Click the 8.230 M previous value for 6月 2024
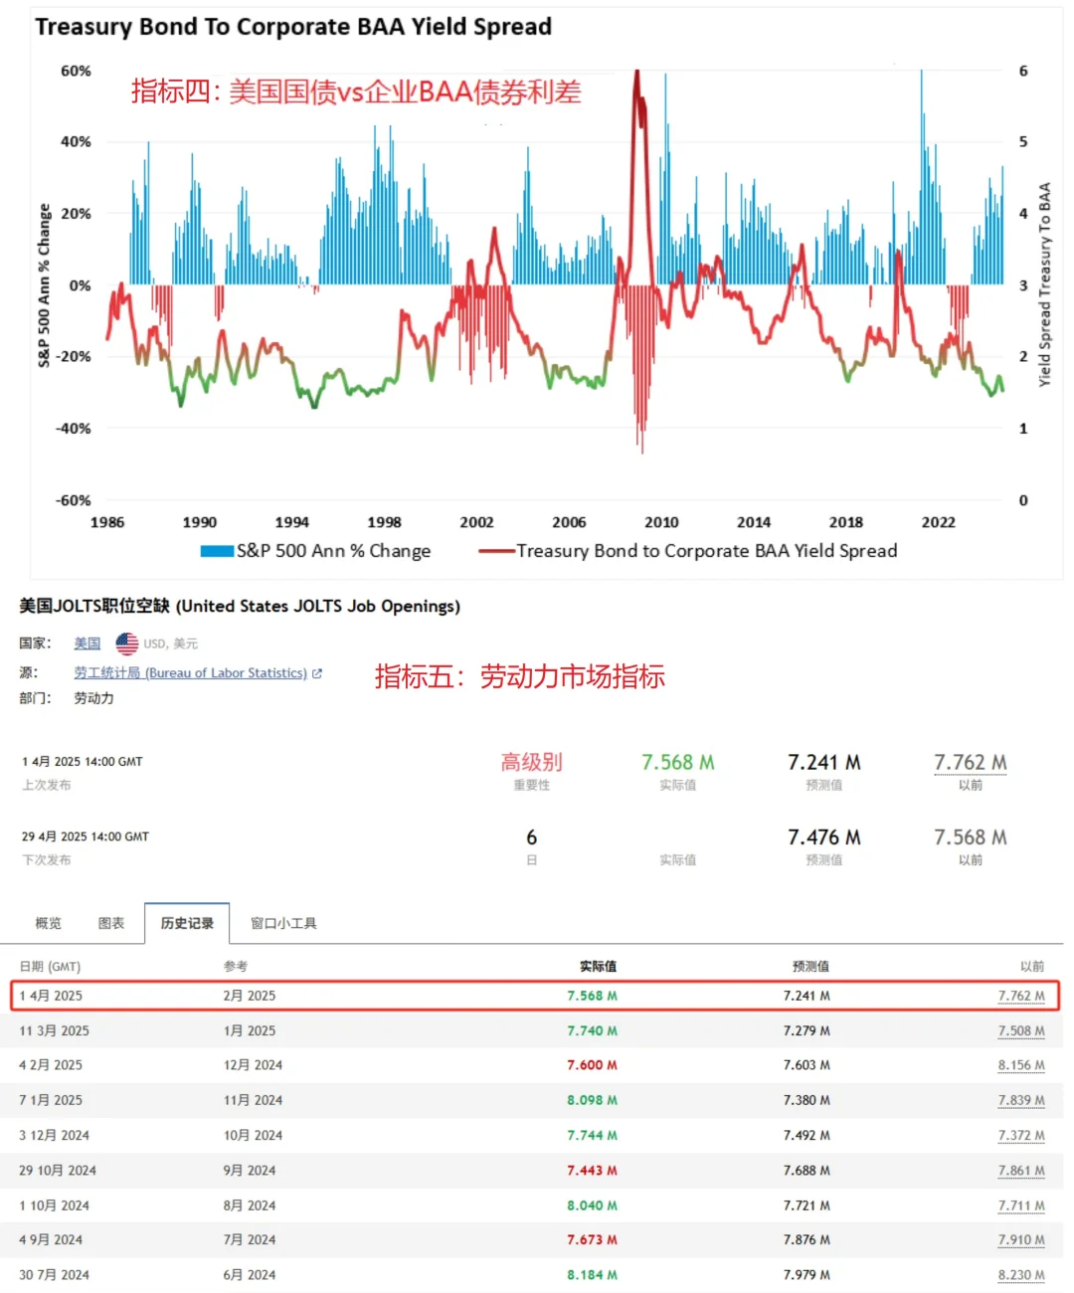 (x=1022, y=1274)
